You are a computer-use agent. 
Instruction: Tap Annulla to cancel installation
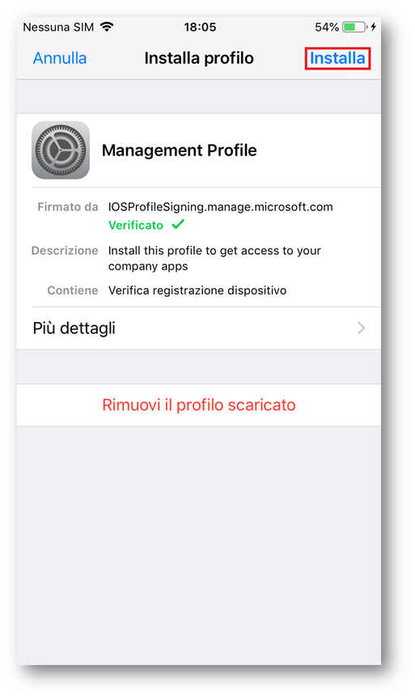coord(60,58)
